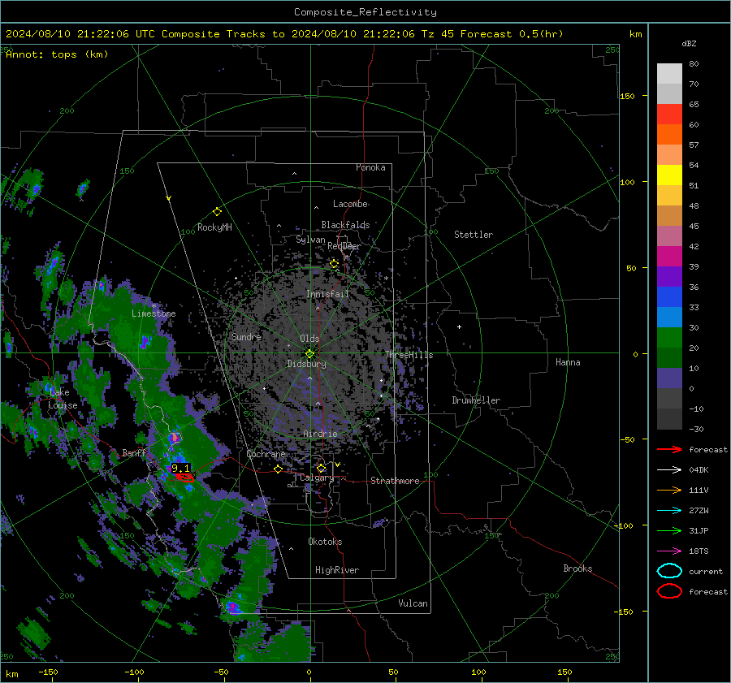Click the HighRiver town label
This screenshot has width=731, height=683.
point(337,571)
